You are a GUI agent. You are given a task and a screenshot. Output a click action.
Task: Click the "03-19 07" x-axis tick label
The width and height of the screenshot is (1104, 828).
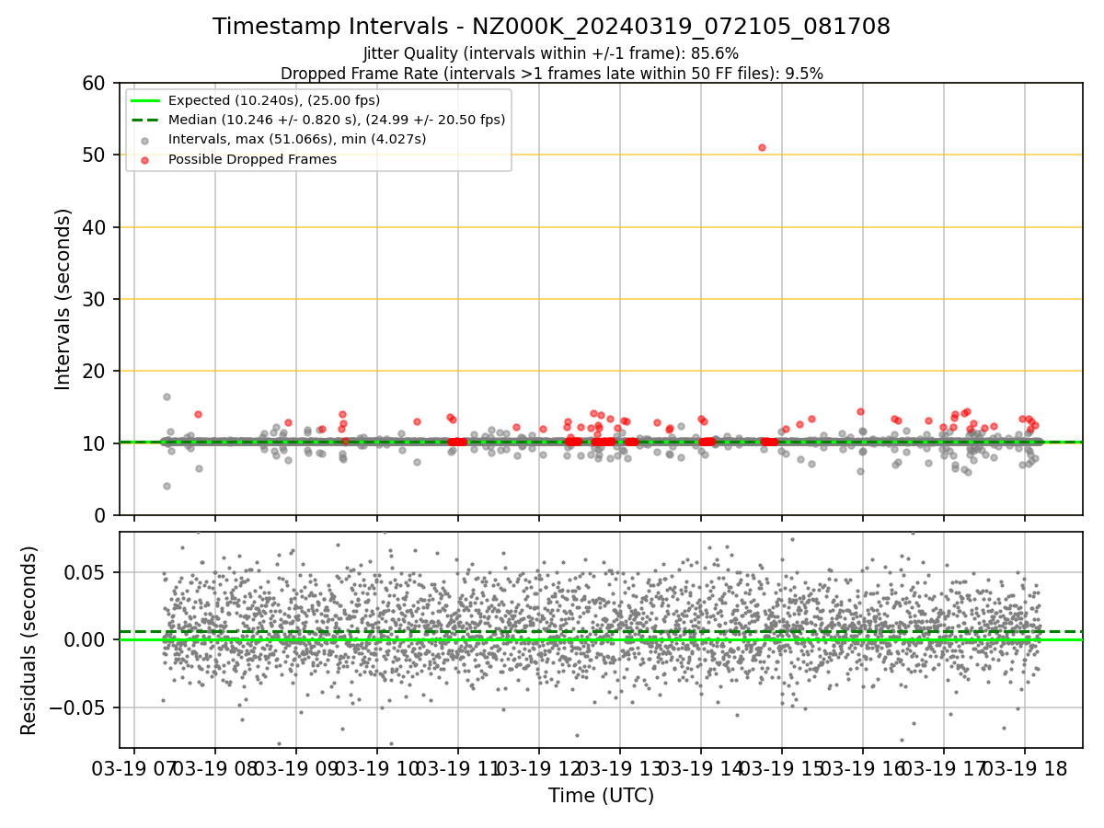tap(134, 767)
